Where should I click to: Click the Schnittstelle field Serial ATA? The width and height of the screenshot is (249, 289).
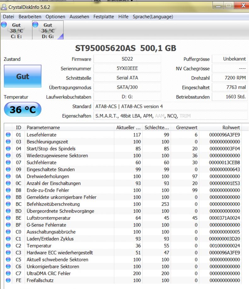click(x=127, y=78)
